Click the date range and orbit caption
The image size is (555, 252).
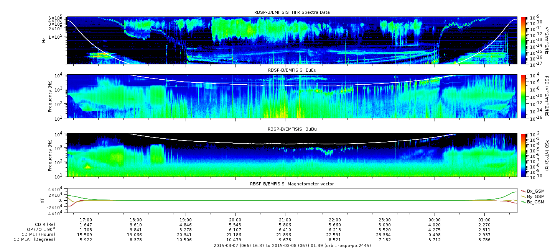point(291,245)
